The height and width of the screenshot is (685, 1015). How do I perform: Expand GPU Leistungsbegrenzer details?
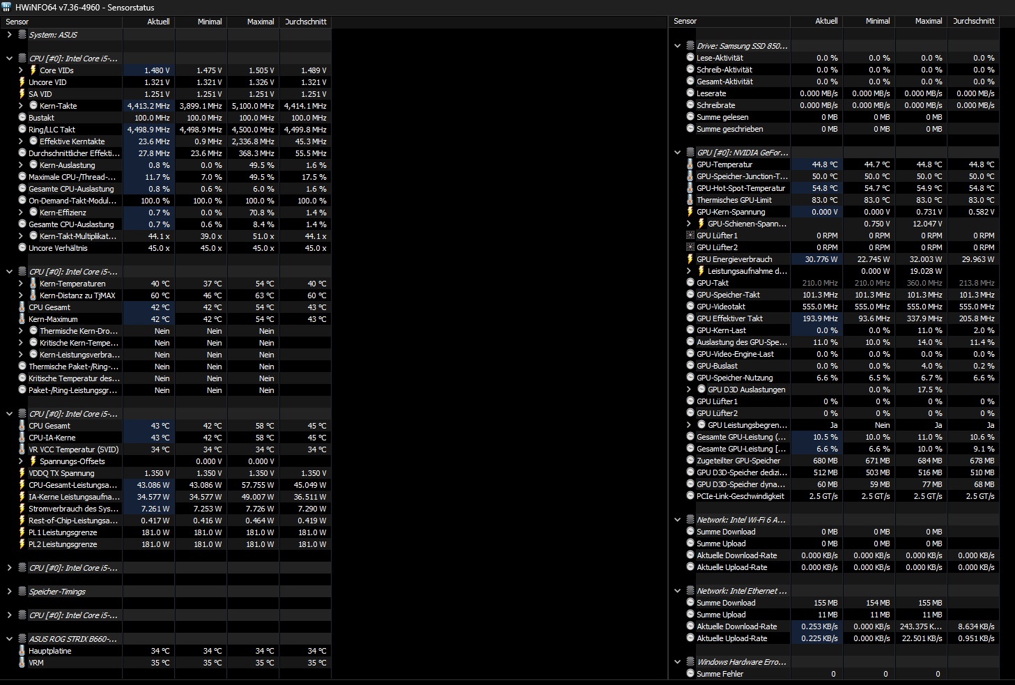point(688,425)
